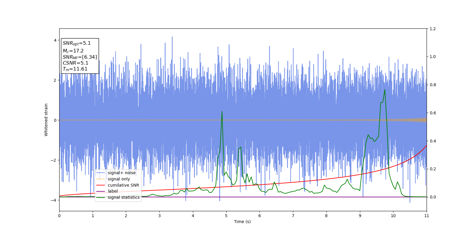Click the SNRMF=[6.34] annotation text

(80, 57)
